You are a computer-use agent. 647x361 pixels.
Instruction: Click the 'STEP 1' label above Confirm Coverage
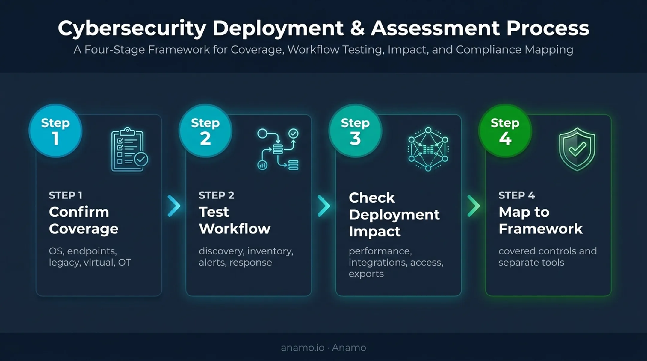coord(66,195)
